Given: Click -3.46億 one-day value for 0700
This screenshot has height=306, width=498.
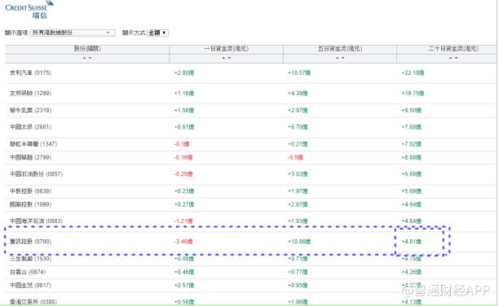Looking at the screenshot, I should 183,242.
